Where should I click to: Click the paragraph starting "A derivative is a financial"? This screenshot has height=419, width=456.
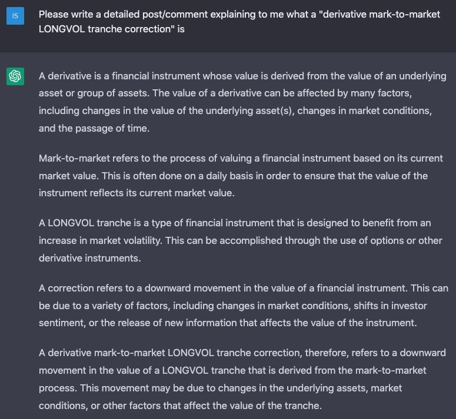point(242,102)
